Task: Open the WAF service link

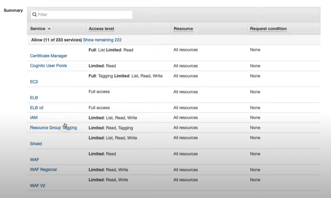Action: 34,160
